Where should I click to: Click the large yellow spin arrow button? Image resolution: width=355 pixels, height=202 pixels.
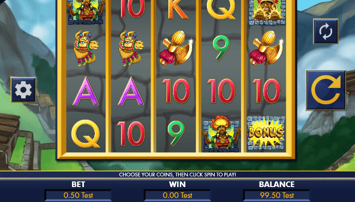point(326,90)
